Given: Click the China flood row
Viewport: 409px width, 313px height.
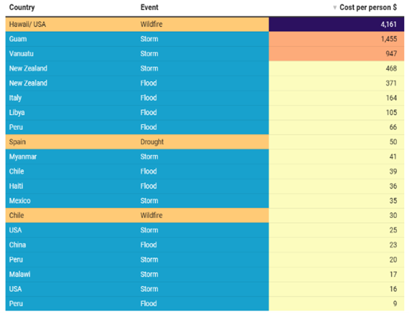Looking at the screenshot, I should (x=205, y=245).
